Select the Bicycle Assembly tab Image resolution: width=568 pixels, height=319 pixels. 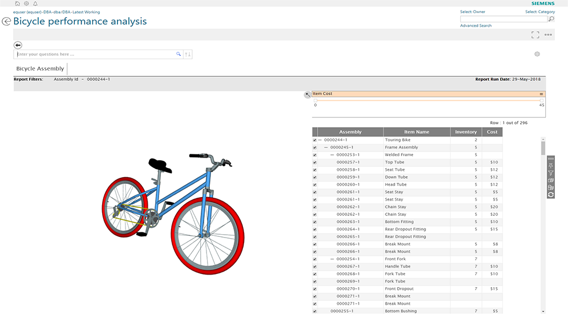(40, 69)
